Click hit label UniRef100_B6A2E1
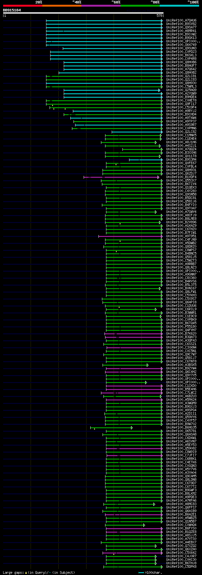This screenshot has height=575, width=202. pyautogui.click(x=181, y=515)
